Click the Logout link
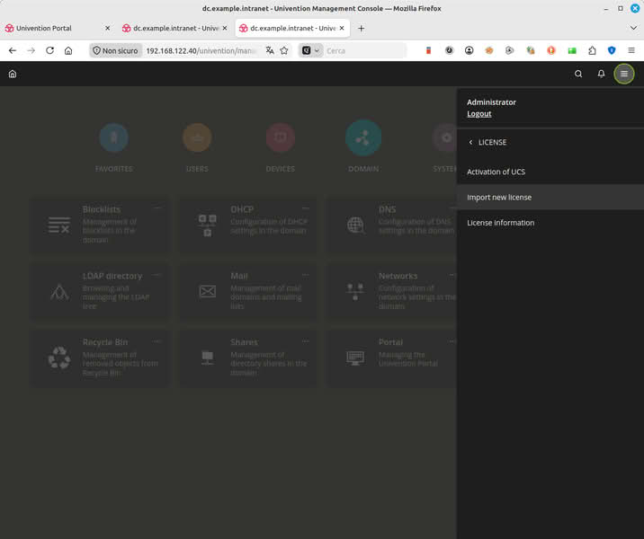 pyautogui.click(x=479, y=114)
